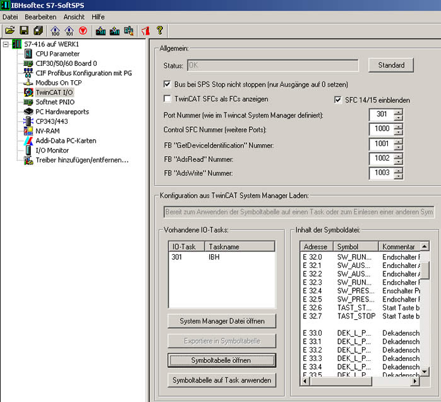Select the E 32.6 symbol row
Image resolution: width=441 pixels, height=402 pixels.
pos(361,308)
